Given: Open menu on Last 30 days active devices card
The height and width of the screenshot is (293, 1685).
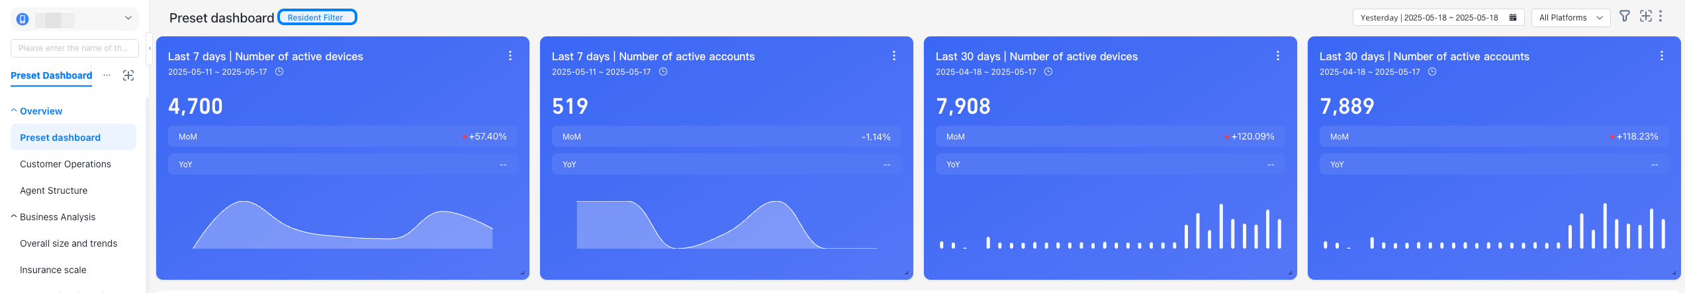Looking at the screenshot, I should pyautogui.click(x=1278, y=56).
